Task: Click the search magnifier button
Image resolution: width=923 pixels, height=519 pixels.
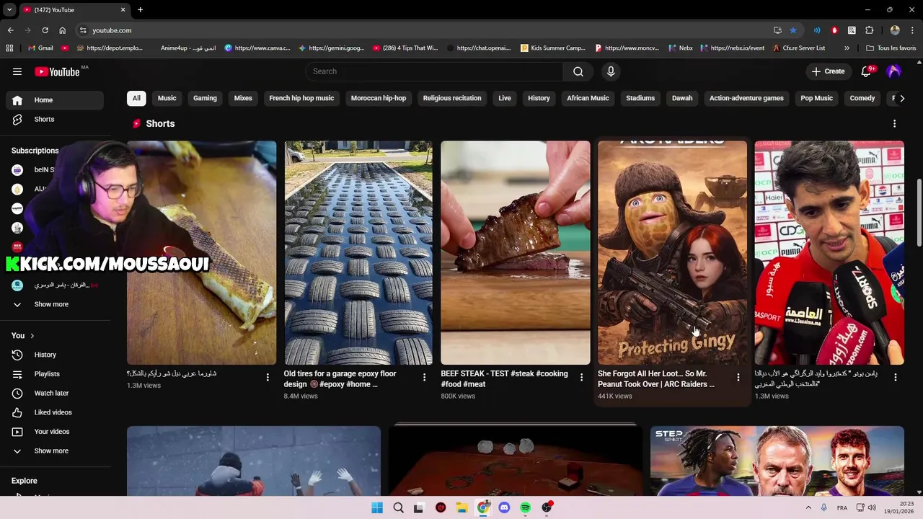Action: pyautogui.click(x=578, y=71)
